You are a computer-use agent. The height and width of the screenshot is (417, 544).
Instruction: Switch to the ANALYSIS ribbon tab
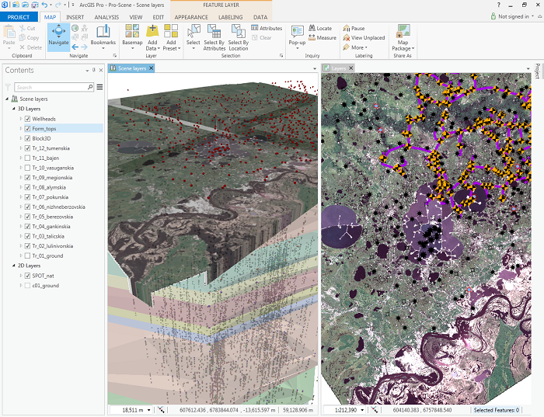coord(106,16)
